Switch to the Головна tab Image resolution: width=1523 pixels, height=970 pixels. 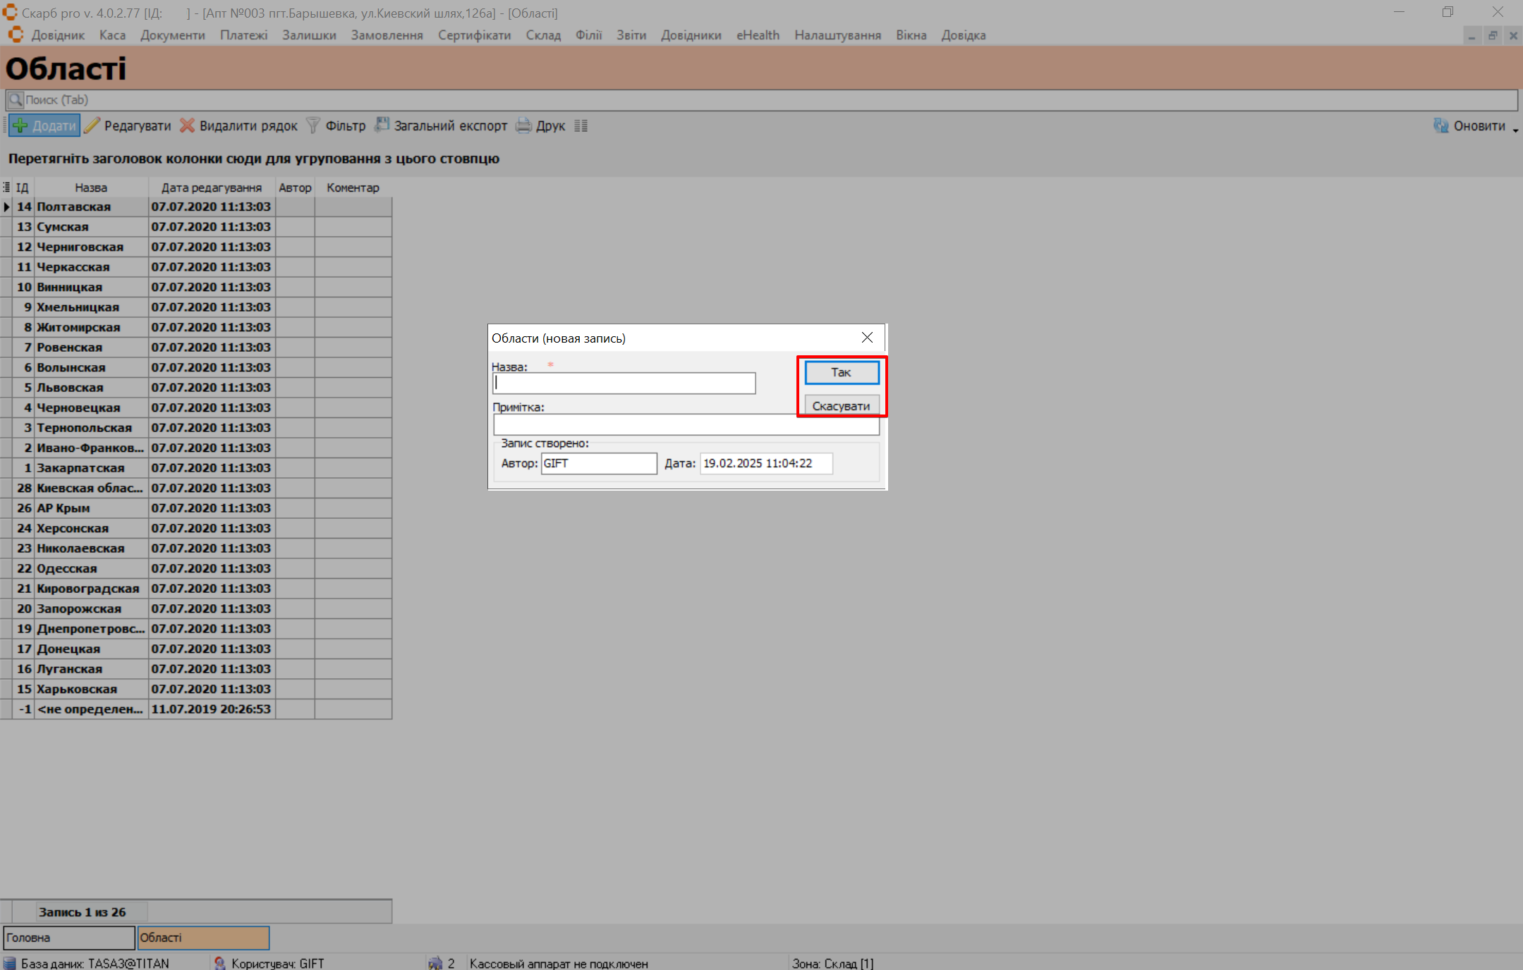(68, 938)
